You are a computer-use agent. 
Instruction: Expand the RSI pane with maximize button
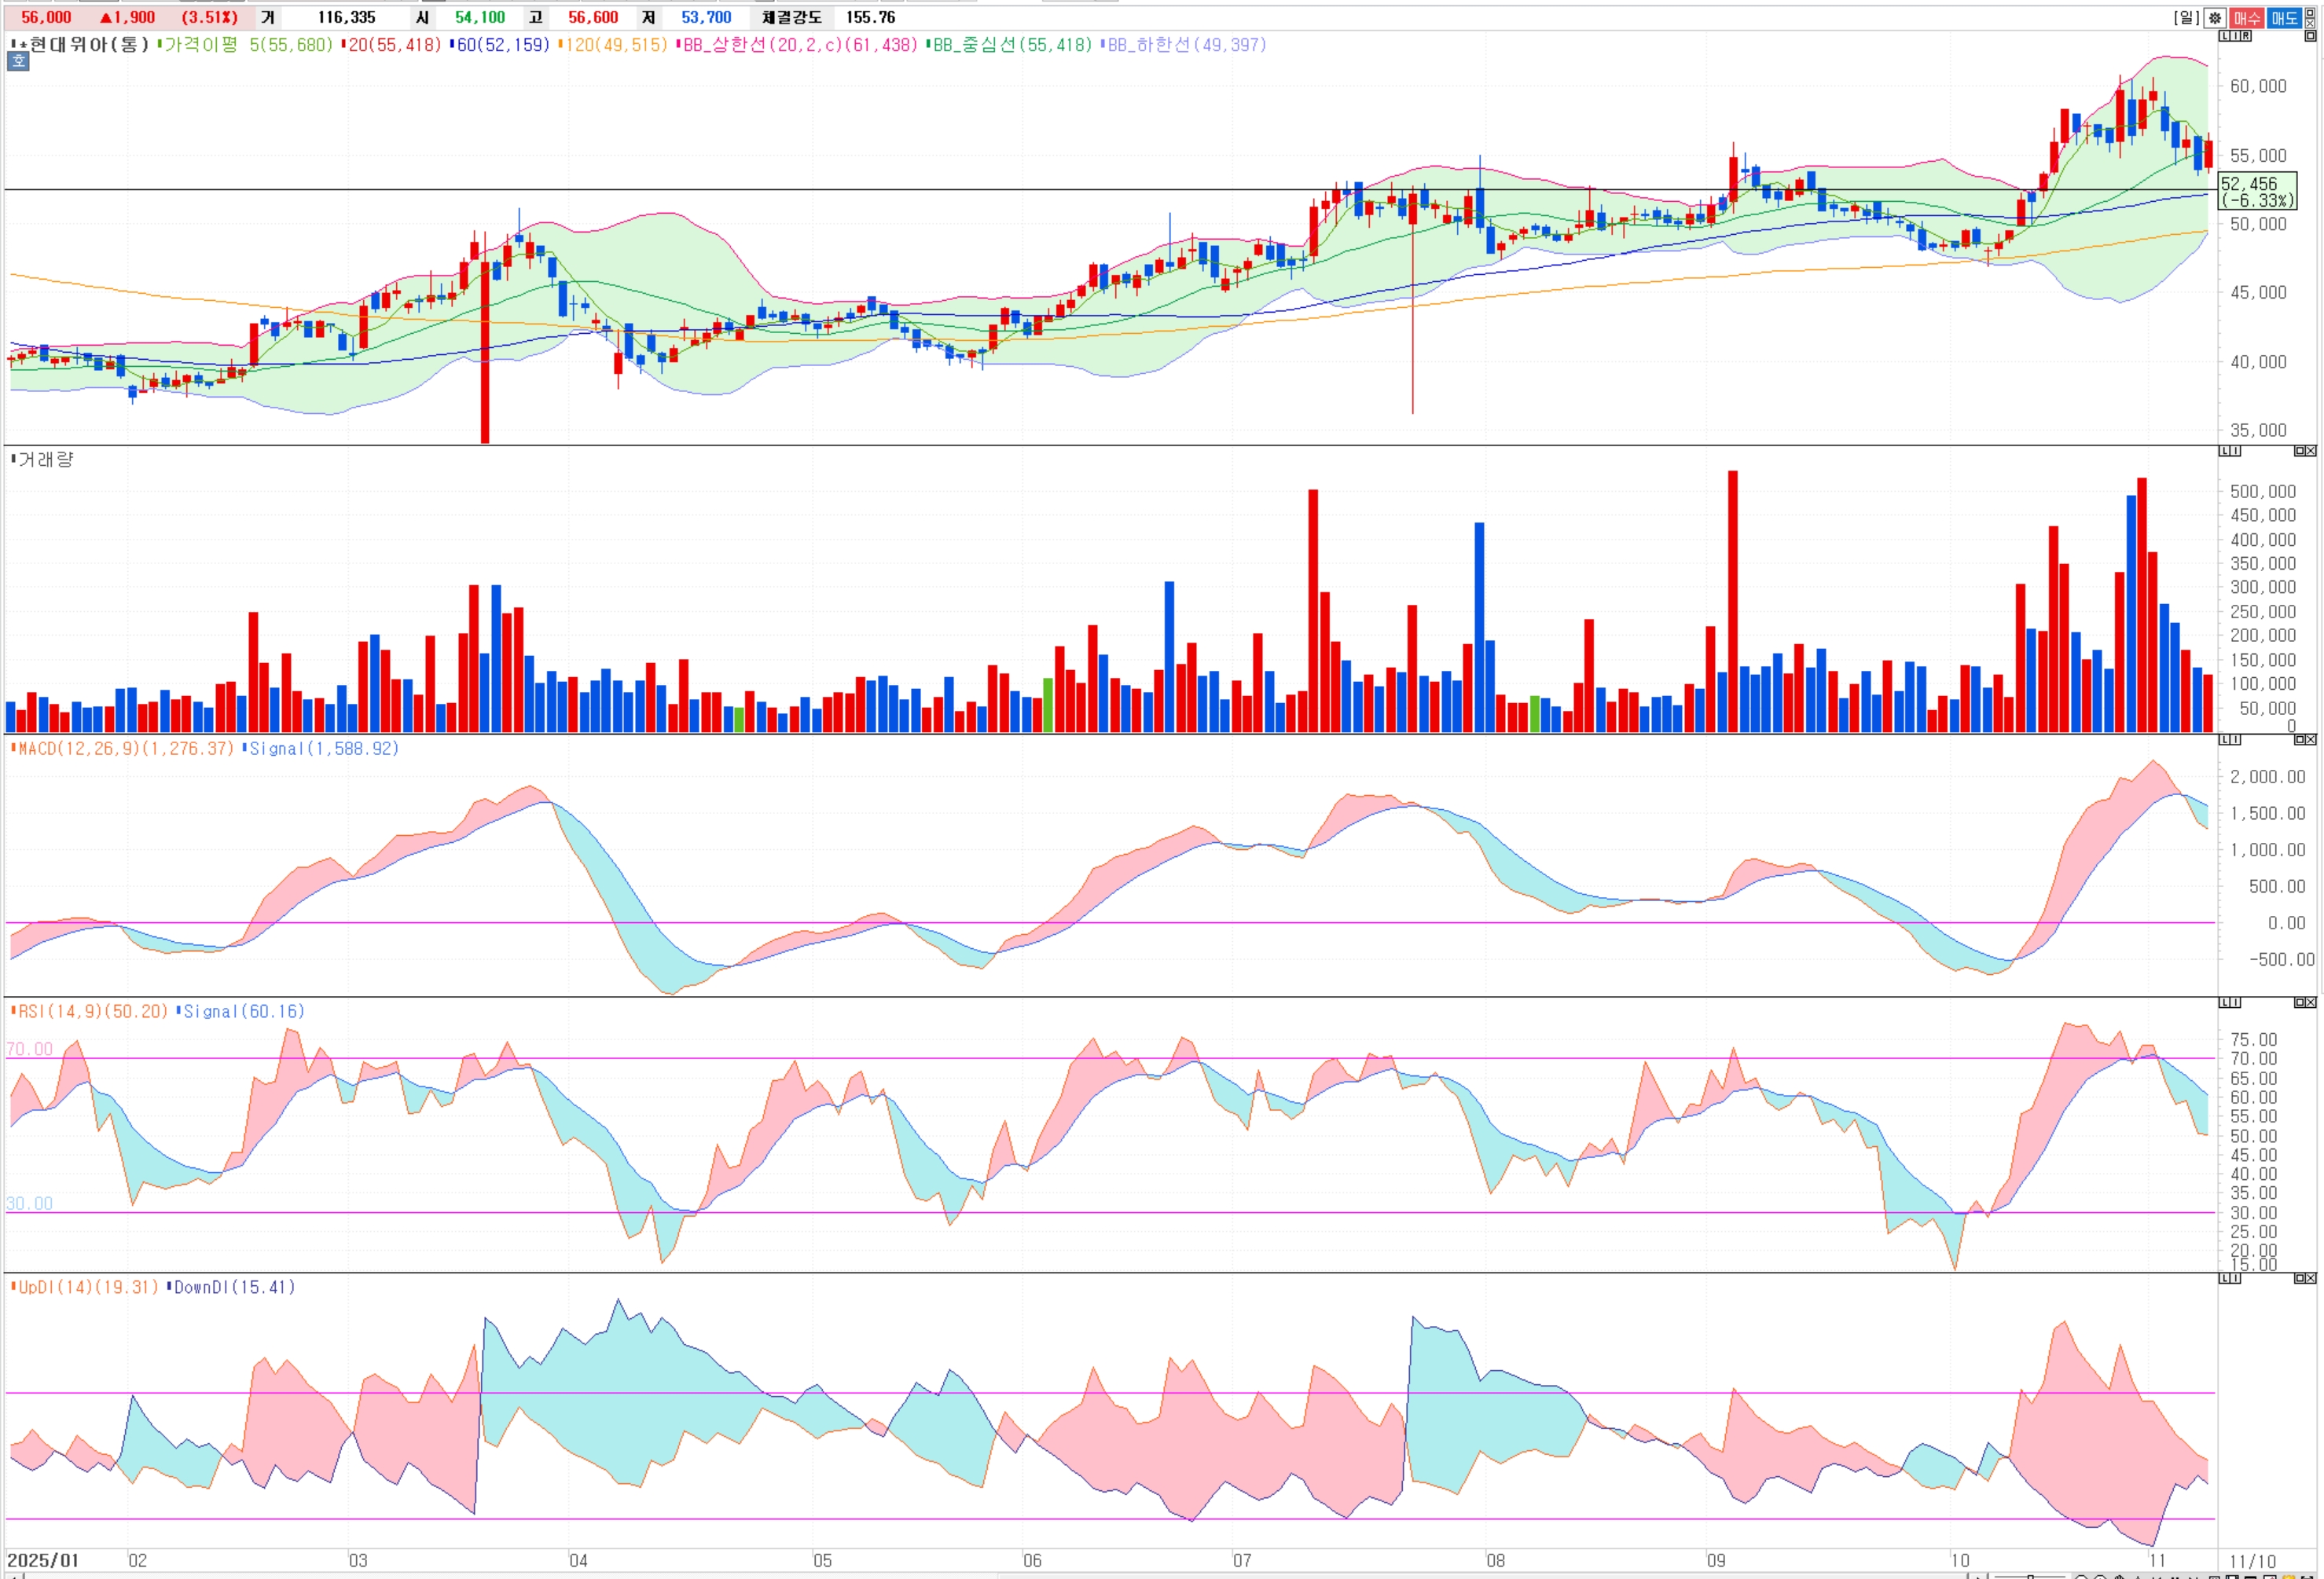tap(2300, 1002)
